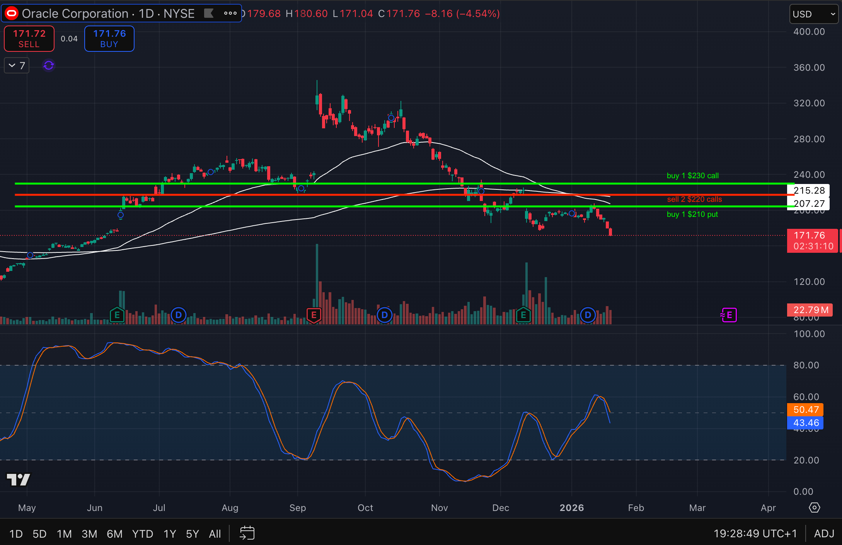The width and height of the screenshot is (842, 545).
Task: Collapse the indicators list with the 7 chevron
Action: click(16, 65)
